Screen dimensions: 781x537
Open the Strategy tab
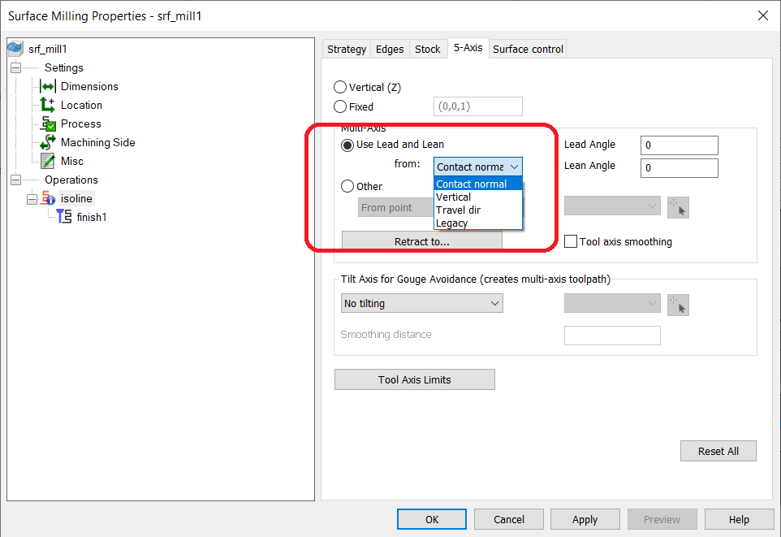[x=346, y=49]
